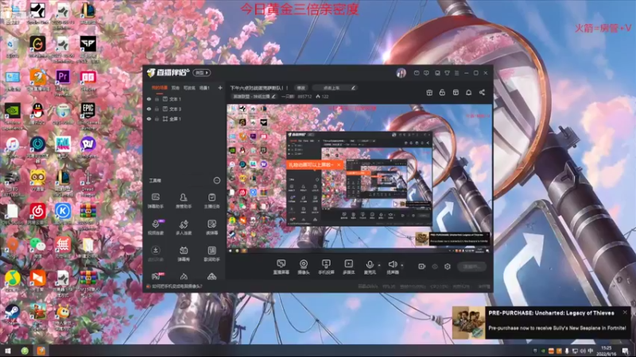Open the 弹幕秀 tool

click(x=184, y=254)
